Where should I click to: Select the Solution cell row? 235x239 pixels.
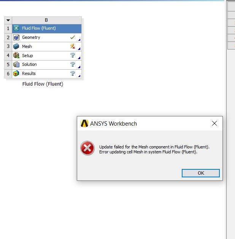[47, 65]
